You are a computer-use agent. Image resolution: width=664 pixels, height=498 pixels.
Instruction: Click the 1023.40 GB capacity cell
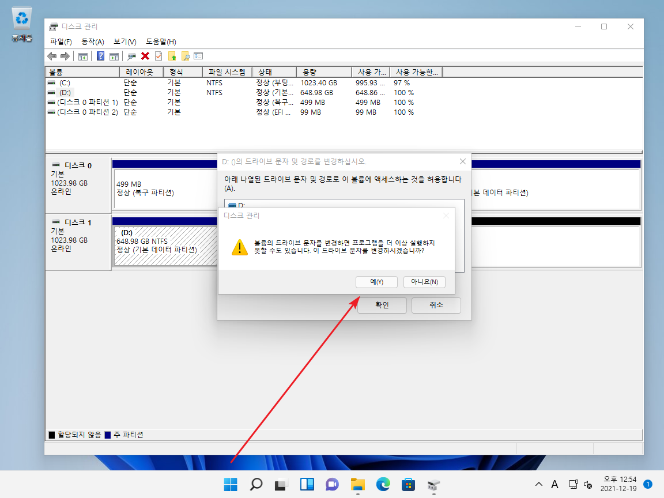319,83
